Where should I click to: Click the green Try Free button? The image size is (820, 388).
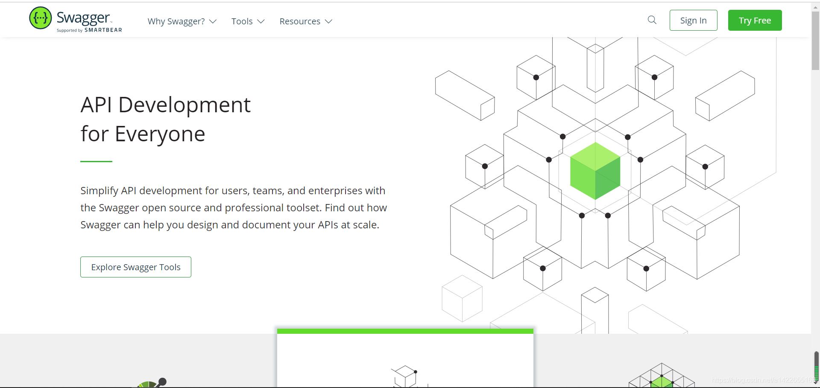pyautogui.click(x=755, y=20)
